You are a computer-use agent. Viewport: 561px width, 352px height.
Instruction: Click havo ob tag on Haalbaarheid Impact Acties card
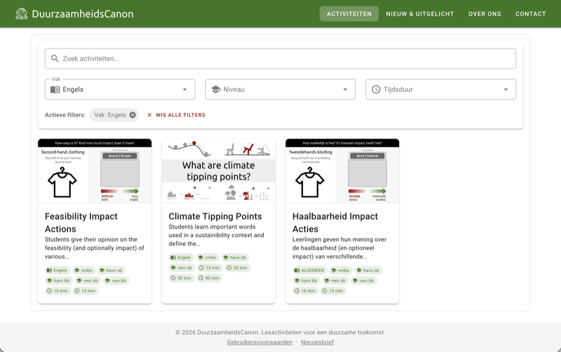tap(367, 270)
